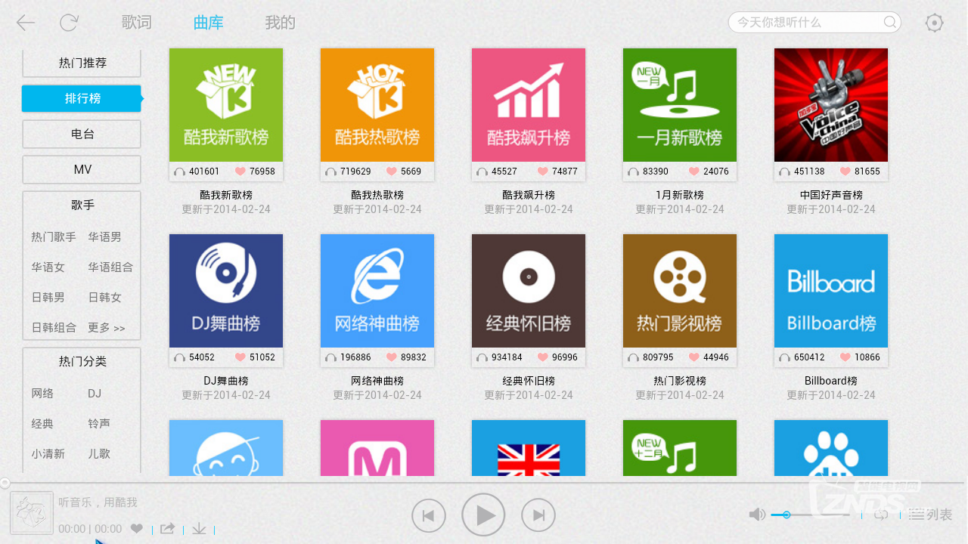The height and width of the screenshot is (544, 968).
Task: Click the heart icon on 1月新歌榜 showing 24076
Action: (694, 172)
